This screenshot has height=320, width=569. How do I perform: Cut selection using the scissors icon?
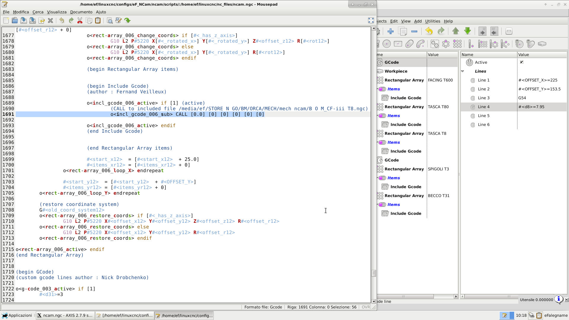tap(80, 20)
